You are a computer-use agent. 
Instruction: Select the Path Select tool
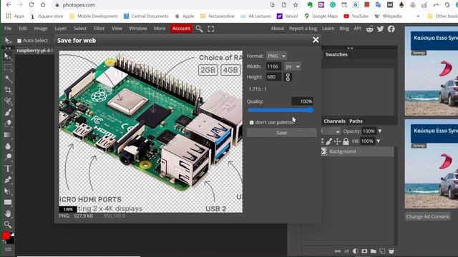[8, 191]
